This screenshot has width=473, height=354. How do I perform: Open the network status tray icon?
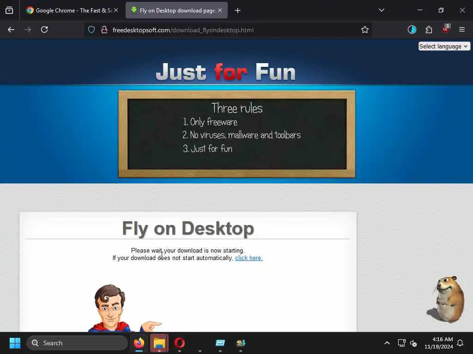click(x=401, y=343)
